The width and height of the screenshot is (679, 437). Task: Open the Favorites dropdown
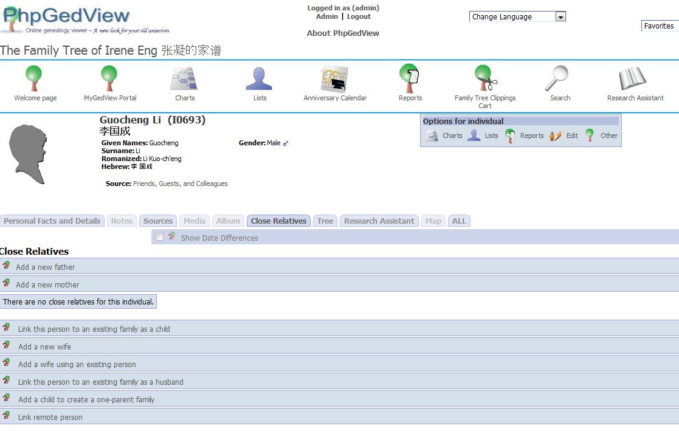point(659,26)
